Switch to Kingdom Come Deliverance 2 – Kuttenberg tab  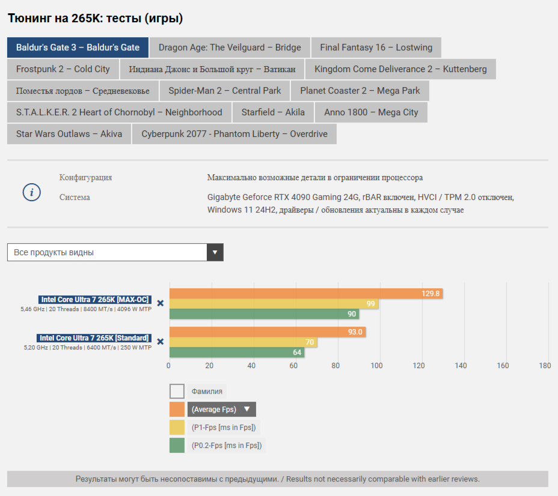click(x=400, y=69)
